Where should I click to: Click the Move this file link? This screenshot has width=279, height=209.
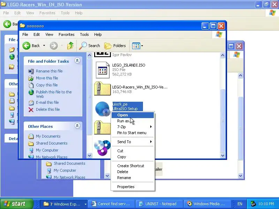[x=47, y=78]
